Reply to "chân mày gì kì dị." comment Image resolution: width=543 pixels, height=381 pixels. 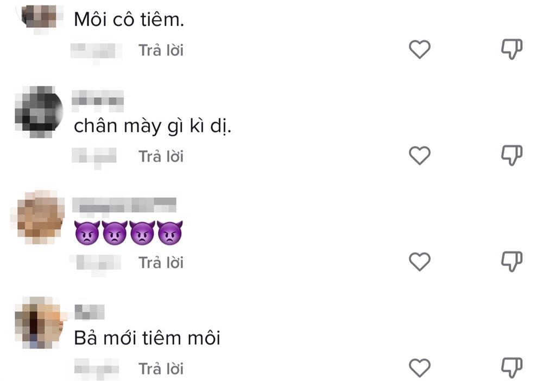tap(161, 157)
